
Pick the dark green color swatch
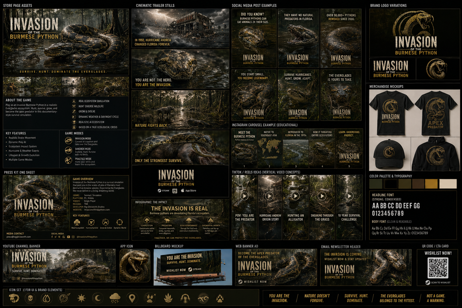coord(376,184)
